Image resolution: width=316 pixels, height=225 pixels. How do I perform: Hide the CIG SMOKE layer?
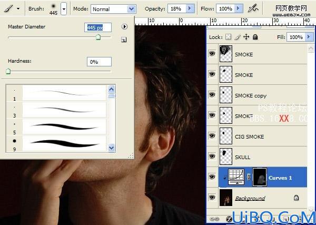click(x=212, y=136)
